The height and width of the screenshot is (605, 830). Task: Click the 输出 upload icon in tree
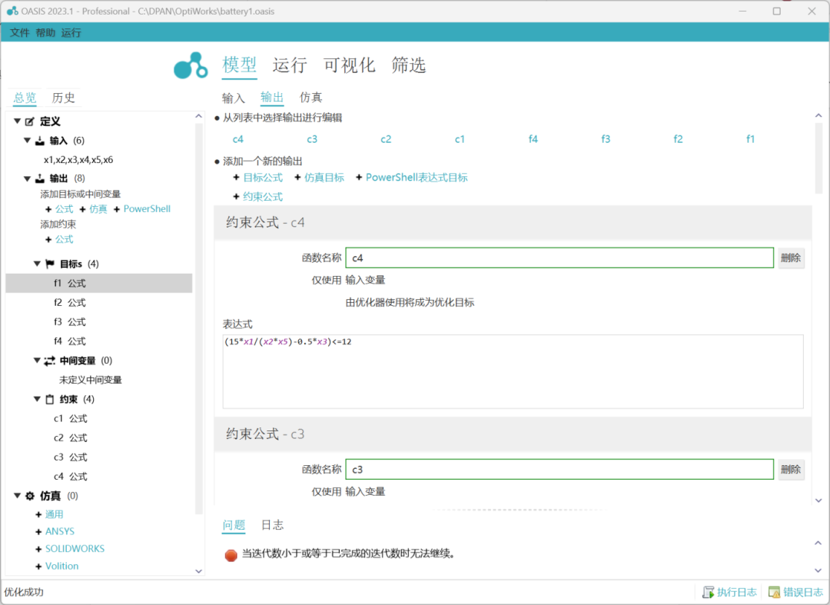tap(40, 178)
